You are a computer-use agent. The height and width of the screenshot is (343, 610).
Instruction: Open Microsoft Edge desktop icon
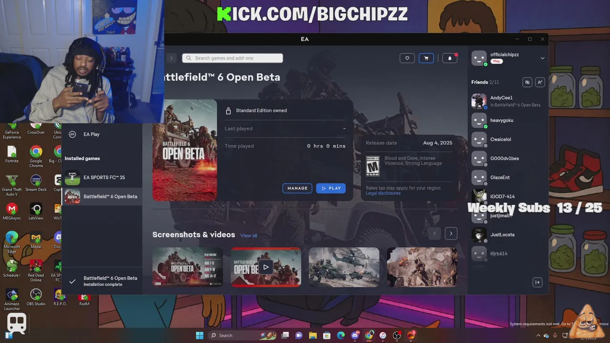pos(11,242)
